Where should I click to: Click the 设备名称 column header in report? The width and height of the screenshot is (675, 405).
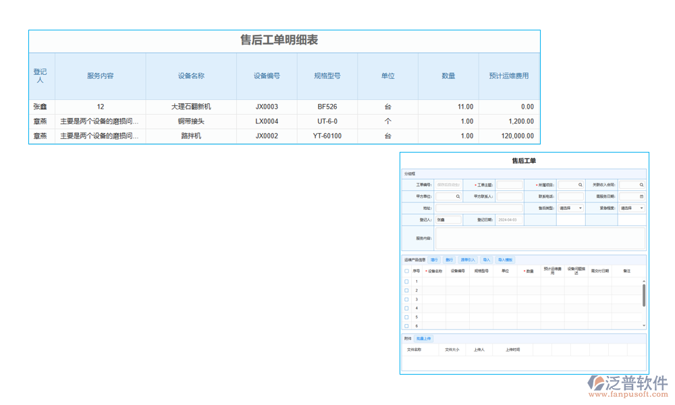tap(191, 76)
